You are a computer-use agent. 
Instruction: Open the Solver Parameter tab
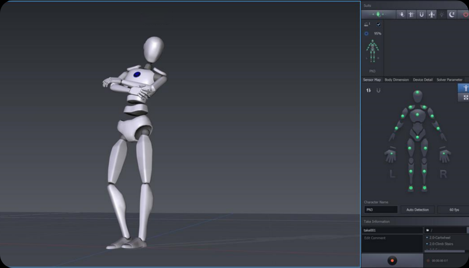[449, 80]
